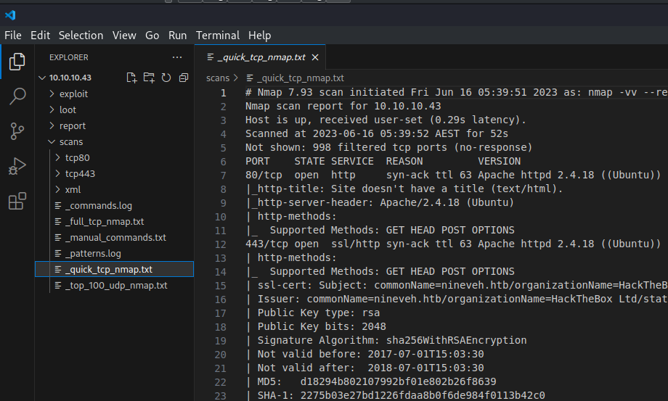Viewport: 668px width, 401px height.
Task: Click the 'Public Key type: rsa' line
Action: [312, 313]
